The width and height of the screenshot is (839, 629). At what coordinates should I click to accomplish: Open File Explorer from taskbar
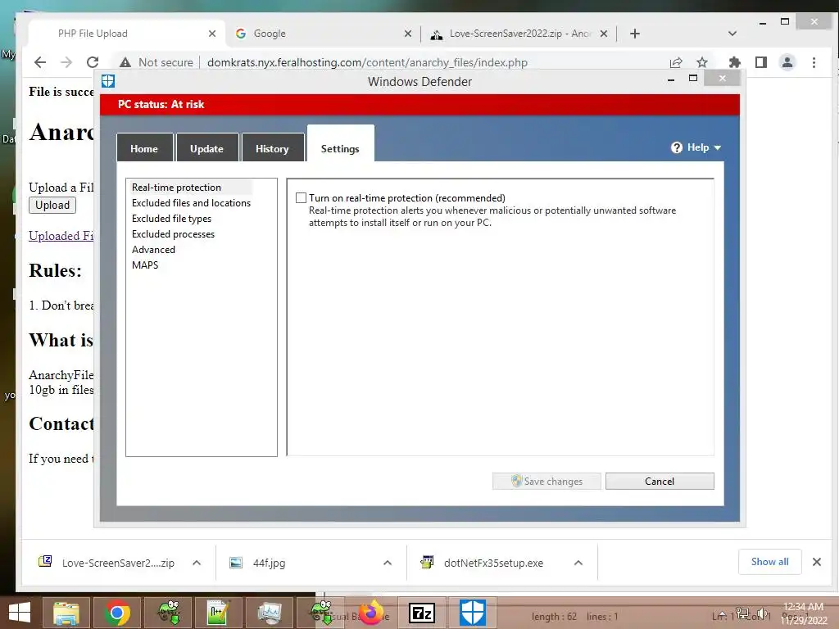point(66,613)
